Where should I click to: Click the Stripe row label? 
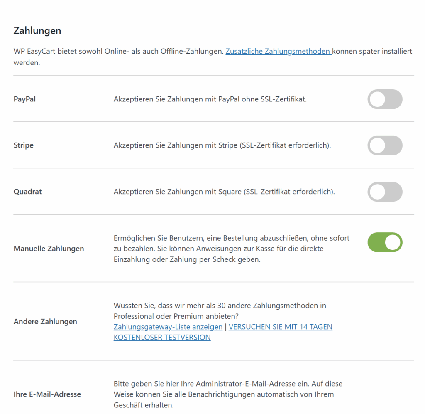24,145
